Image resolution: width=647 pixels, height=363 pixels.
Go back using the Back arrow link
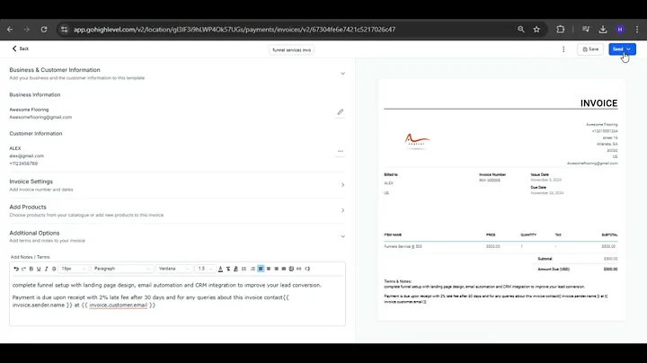coord(20,49)
